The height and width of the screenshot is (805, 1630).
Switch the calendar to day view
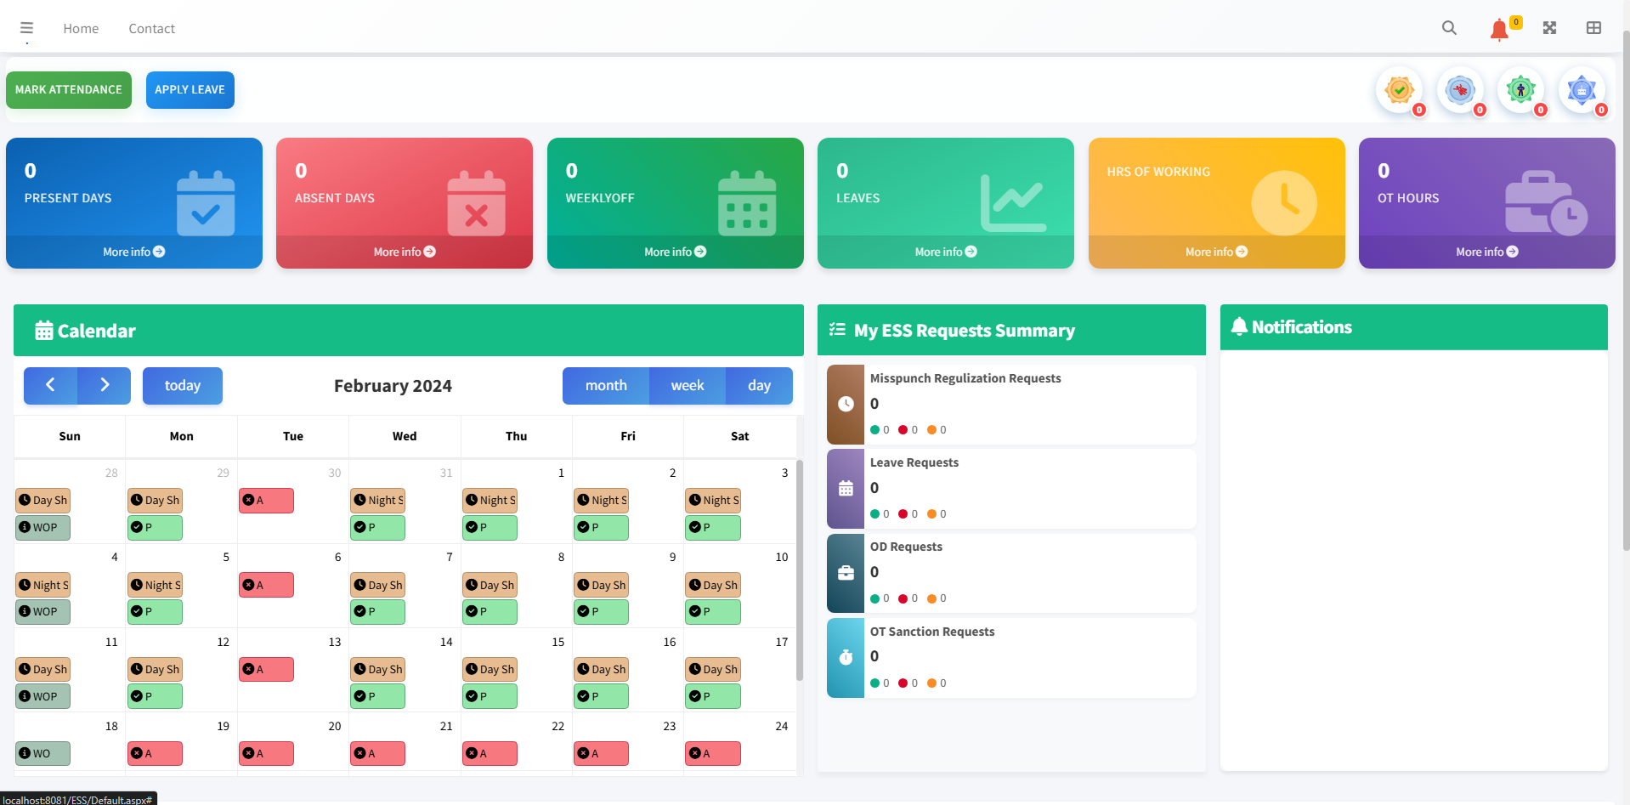pos(758,385)
